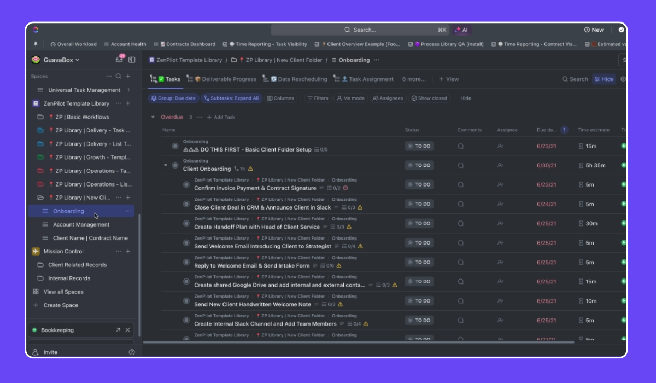The image size is (656, 383).
Task: Mark Close Client Deal task status circle
Action: (x=186, y=204)
